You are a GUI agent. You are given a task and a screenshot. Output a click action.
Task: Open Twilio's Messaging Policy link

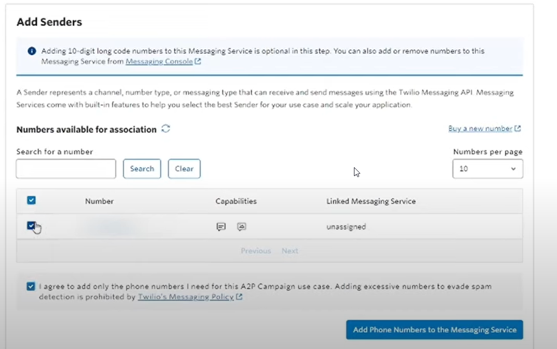click(x=186, y=296)
